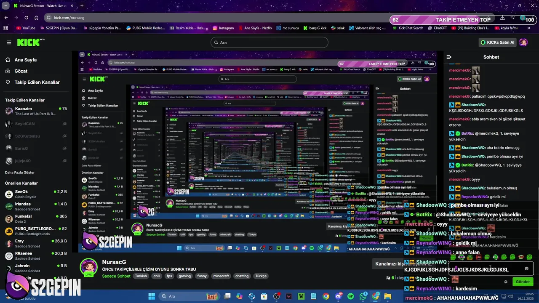Open Instagram bookmark
This screenshot has width=539, height=303.
[x=223, y=28]
